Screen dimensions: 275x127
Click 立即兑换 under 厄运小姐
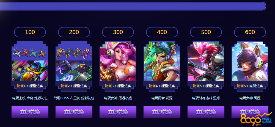coord(118,112)
